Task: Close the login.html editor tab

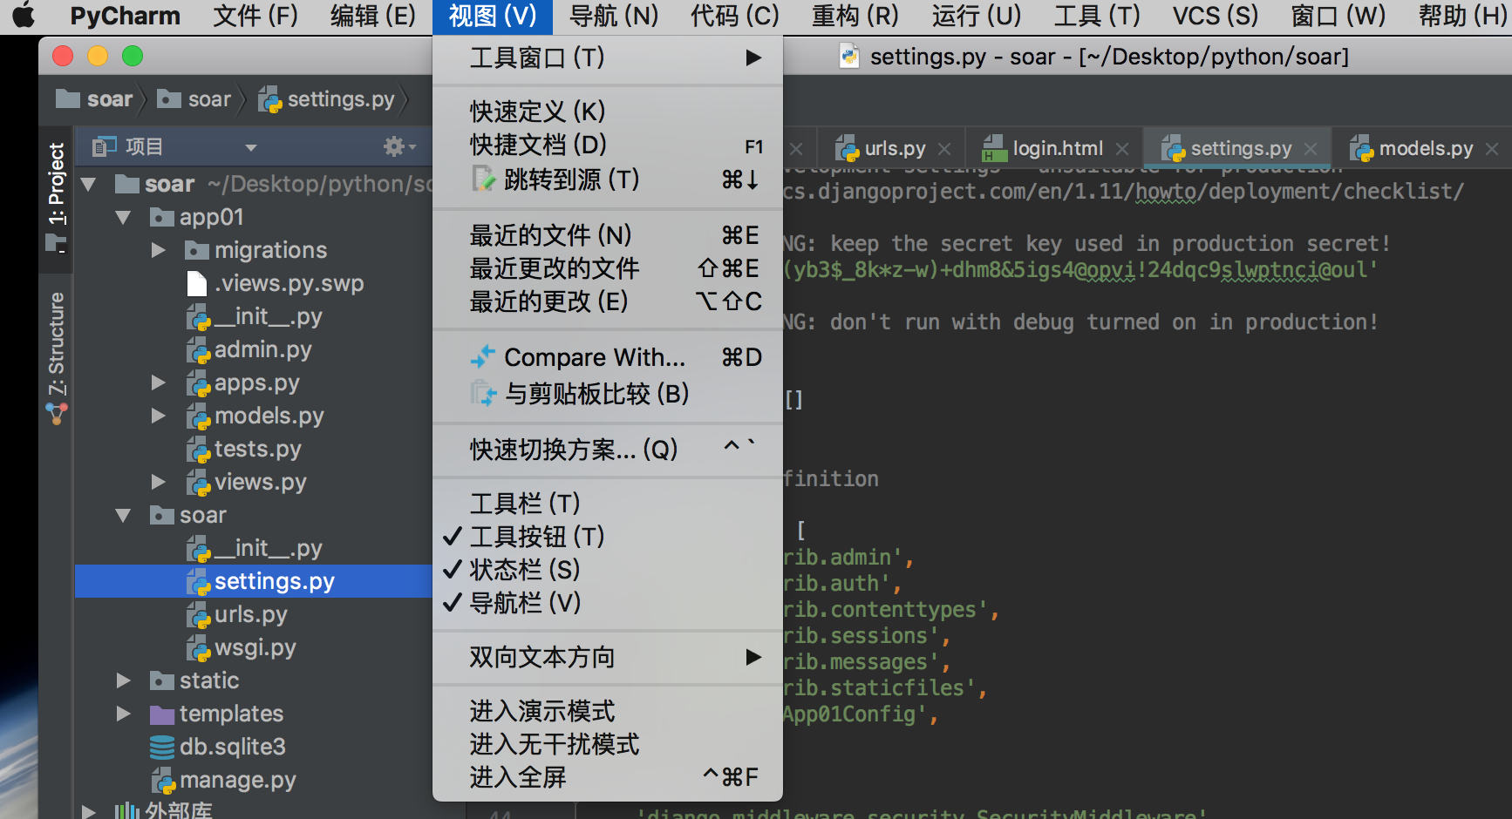Action: click(x=1122, y=149)
